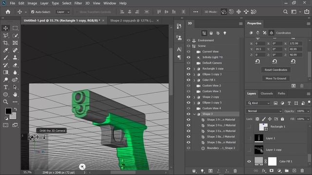Toggle lock all padlock in Layers
This screenshot has width=312, height=175.
[x=282, y=119]
